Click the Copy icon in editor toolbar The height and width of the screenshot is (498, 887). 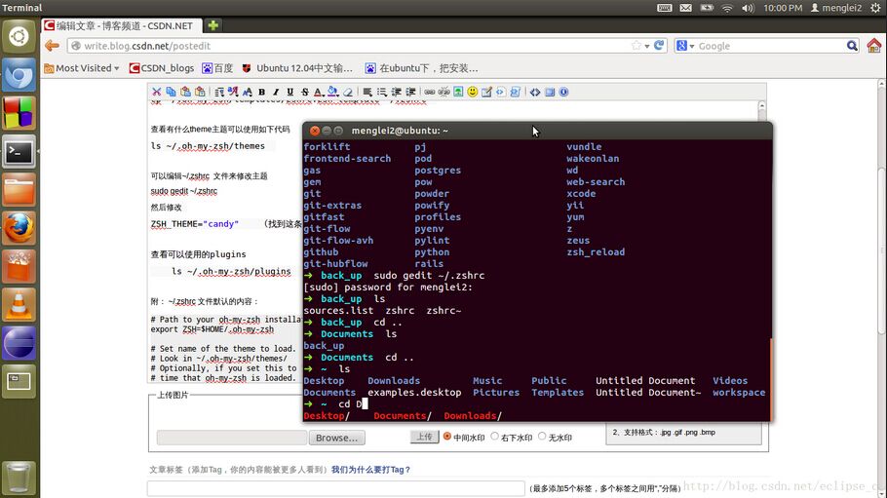coord(171,92)
